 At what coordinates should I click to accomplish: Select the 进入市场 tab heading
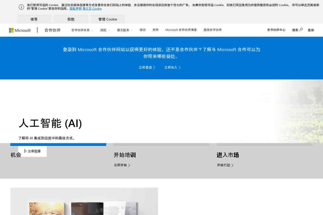228,155
